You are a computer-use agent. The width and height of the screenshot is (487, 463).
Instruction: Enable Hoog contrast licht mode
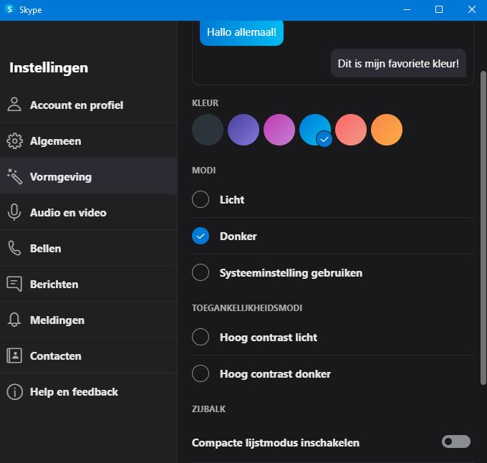coord(201,337)
